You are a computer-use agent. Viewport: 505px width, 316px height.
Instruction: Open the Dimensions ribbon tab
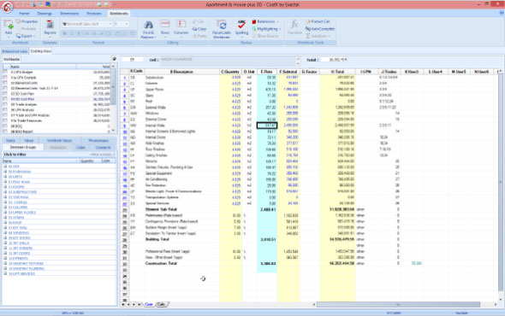click(69, 14)
